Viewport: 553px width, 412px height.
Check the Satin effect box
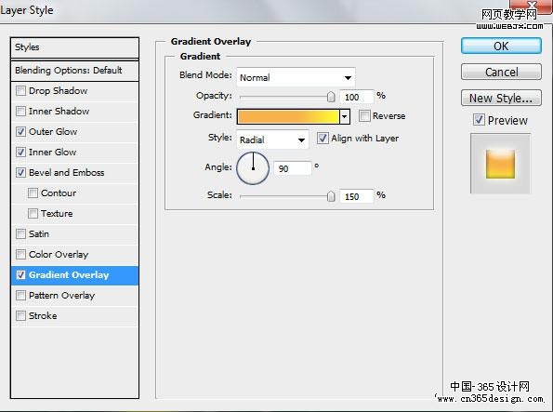(x=20, y=234)
